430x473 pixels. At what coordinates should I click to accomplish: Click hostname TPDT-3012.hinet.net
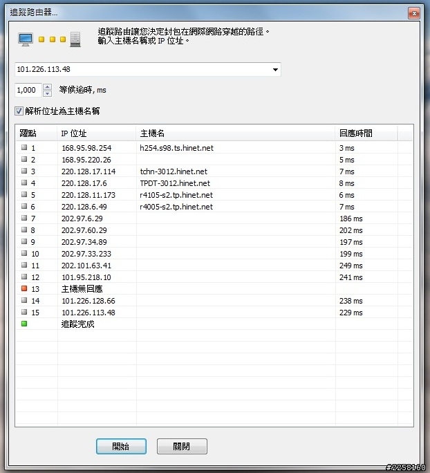(x=175, y=183)
